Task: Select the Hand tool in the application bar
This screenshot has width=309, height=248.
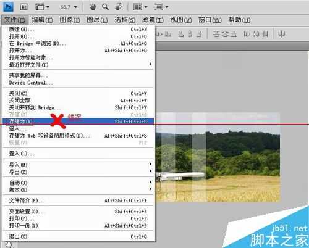Action: click(x=93, y=7)
